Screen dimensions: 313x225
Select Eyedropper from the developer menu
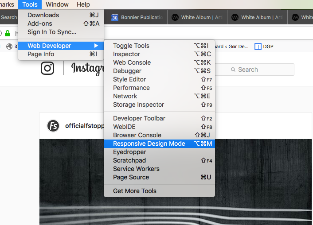tap(129, 152)
